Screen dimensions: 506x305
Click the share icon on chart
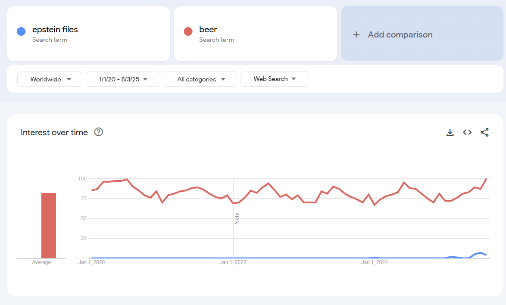484,133
